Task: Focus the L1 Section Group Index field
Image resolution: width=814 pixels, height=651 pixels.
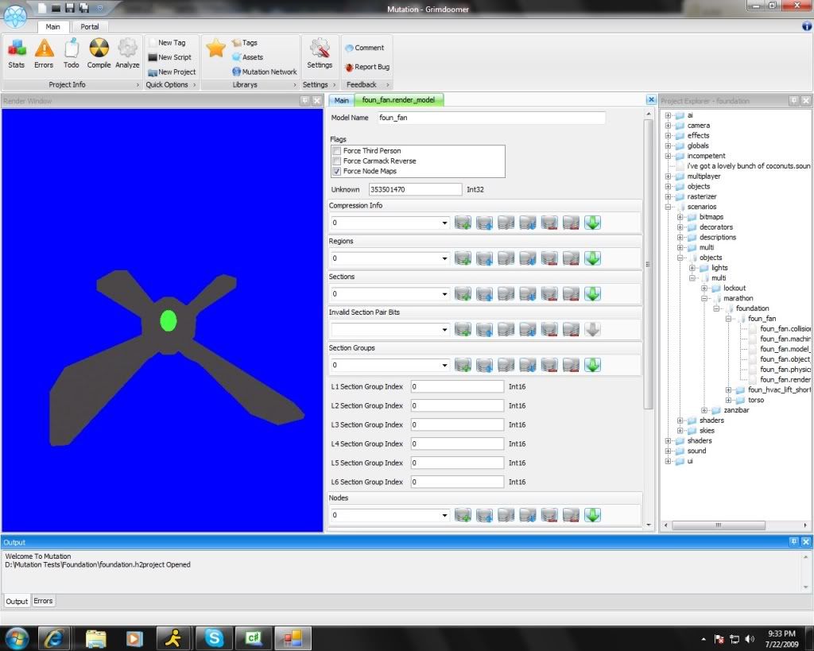Action: tap(457, 387)
